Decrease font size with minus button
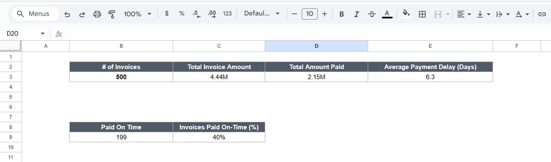 point(294,14)
